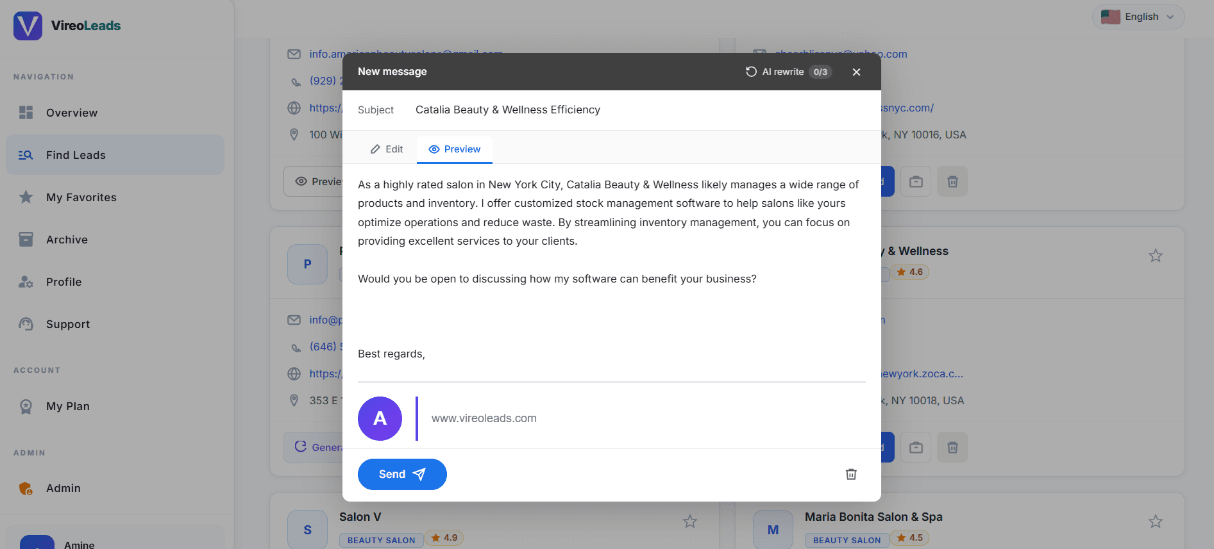Open the Overview page
This screenshot has width=1214, height=549.
[115, 113]
